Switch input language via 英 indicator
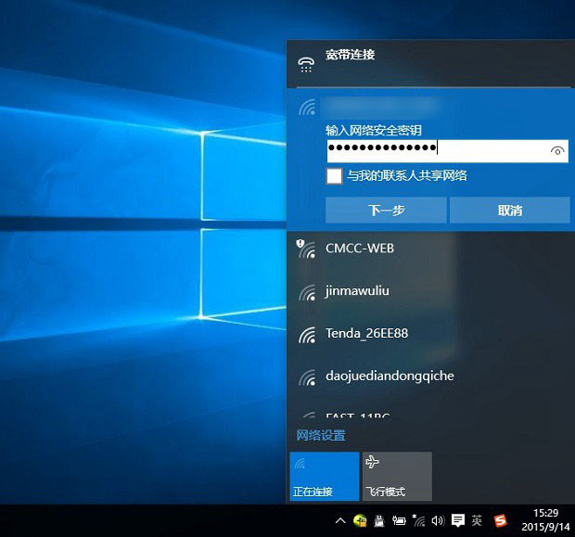Image resolution: width=575 pixels, height=537 pixels. click(477, 520)
